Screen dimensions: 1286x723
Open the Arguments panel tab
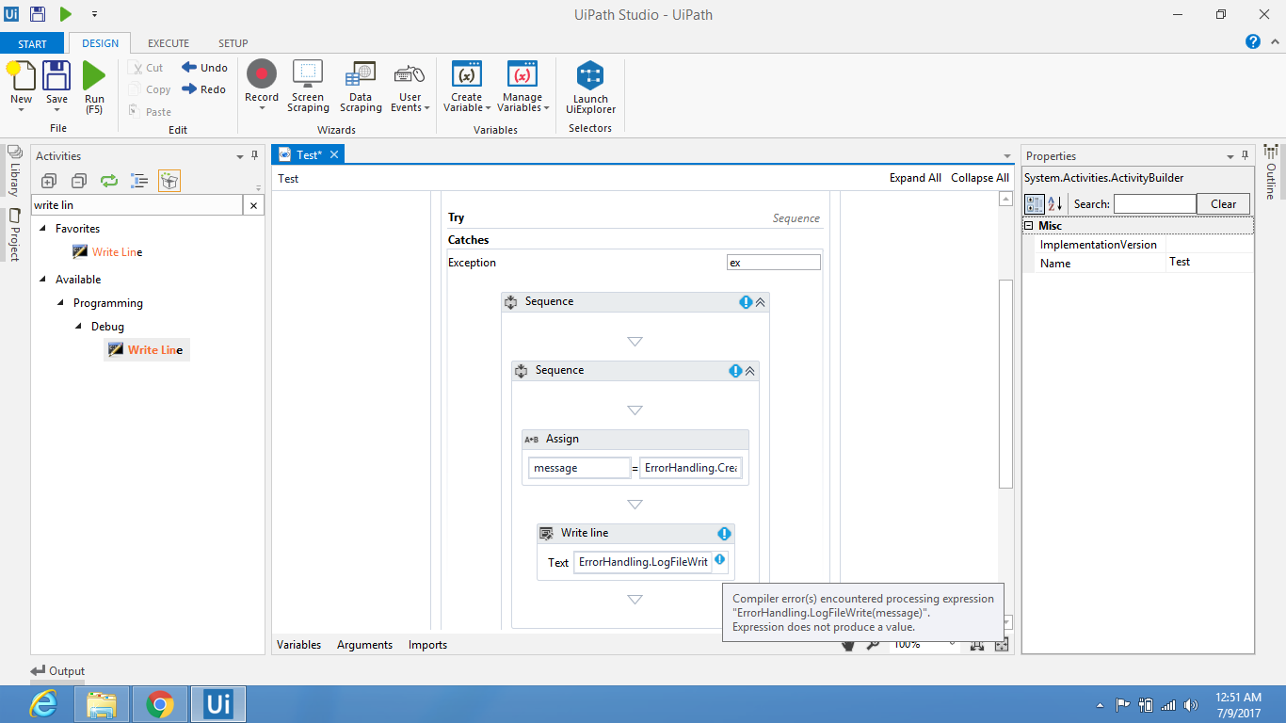[364, 645]
